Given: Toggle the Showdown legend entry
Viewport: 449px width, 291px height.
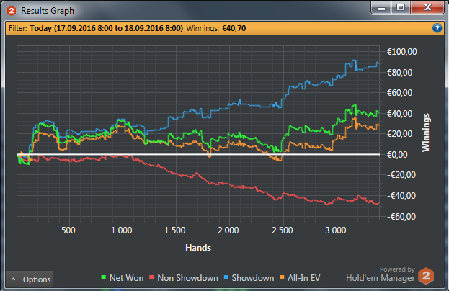Looking at the screenshot, I should [249, 278].
